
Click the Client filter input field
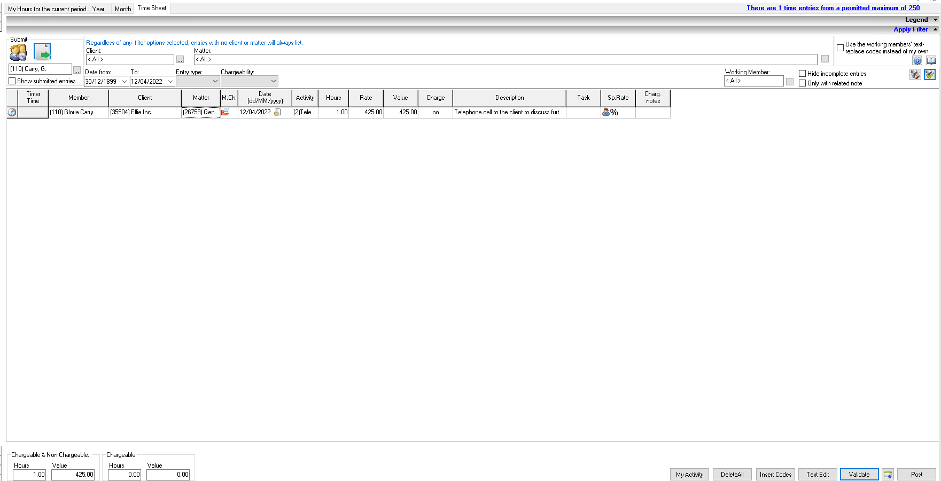[x=130, y=59]
